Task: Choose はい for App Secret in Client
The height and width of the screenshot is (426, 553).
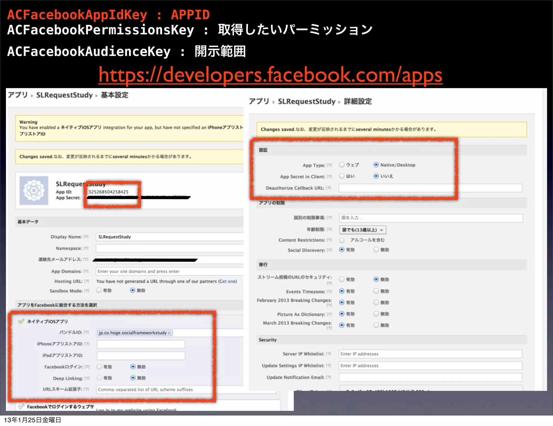Action: pos(342,176)
